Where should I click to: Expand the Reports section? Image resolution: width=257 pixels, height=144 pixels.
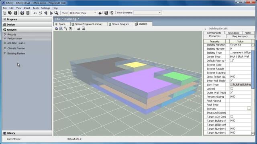coord(5,34)
